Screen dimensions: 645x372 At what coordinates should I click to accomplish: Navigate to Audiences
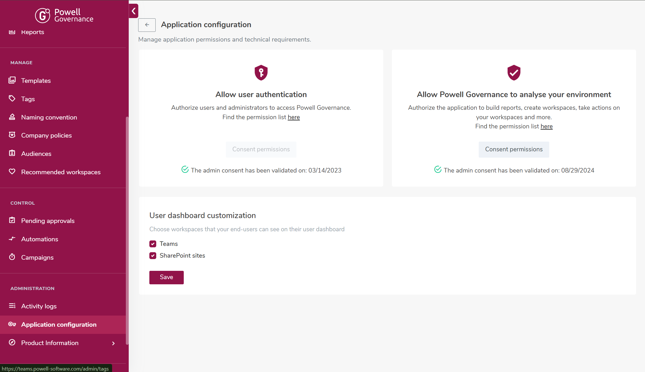click(x=63, y=154)
